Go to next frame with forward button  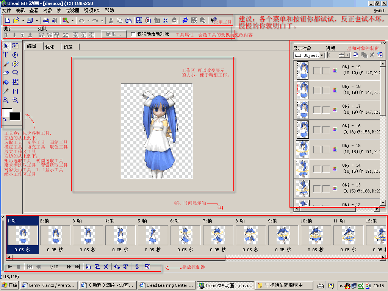(x=69, y=267)
